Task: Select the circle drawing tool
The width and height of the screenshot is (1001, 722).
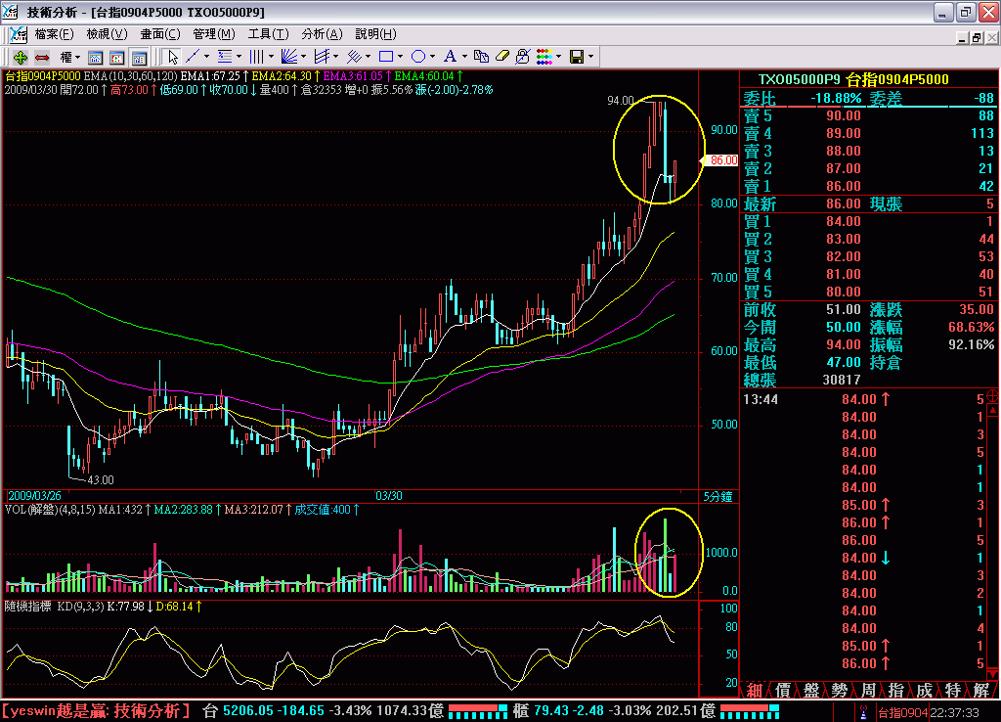Action: pos(418,58)
